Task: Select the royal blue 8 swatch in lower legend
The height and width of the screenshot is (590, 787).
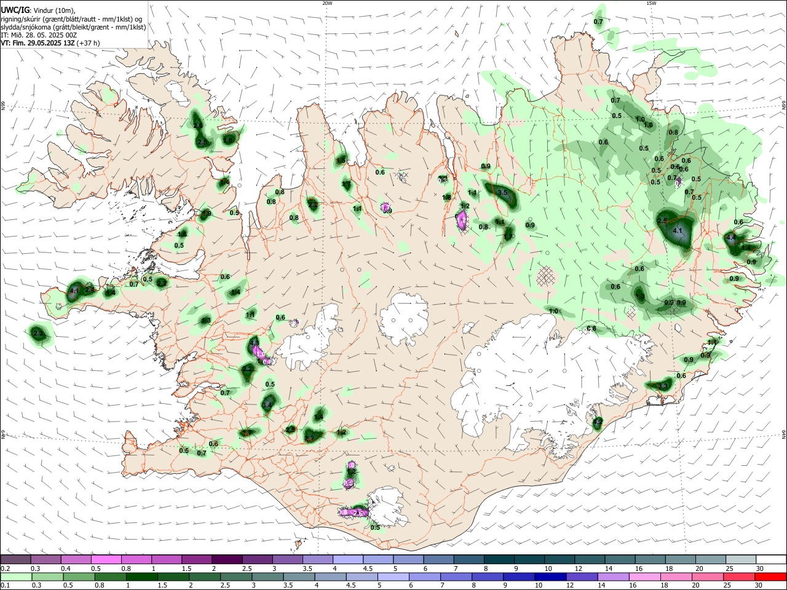Action: (488, 576)
